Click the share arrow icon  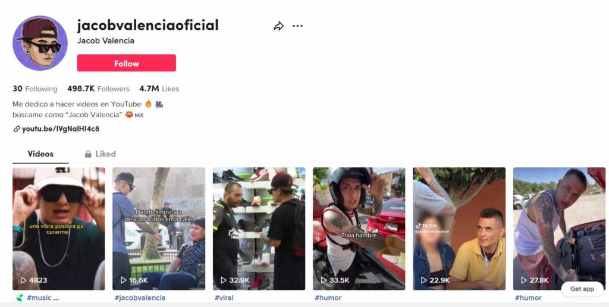278,26
